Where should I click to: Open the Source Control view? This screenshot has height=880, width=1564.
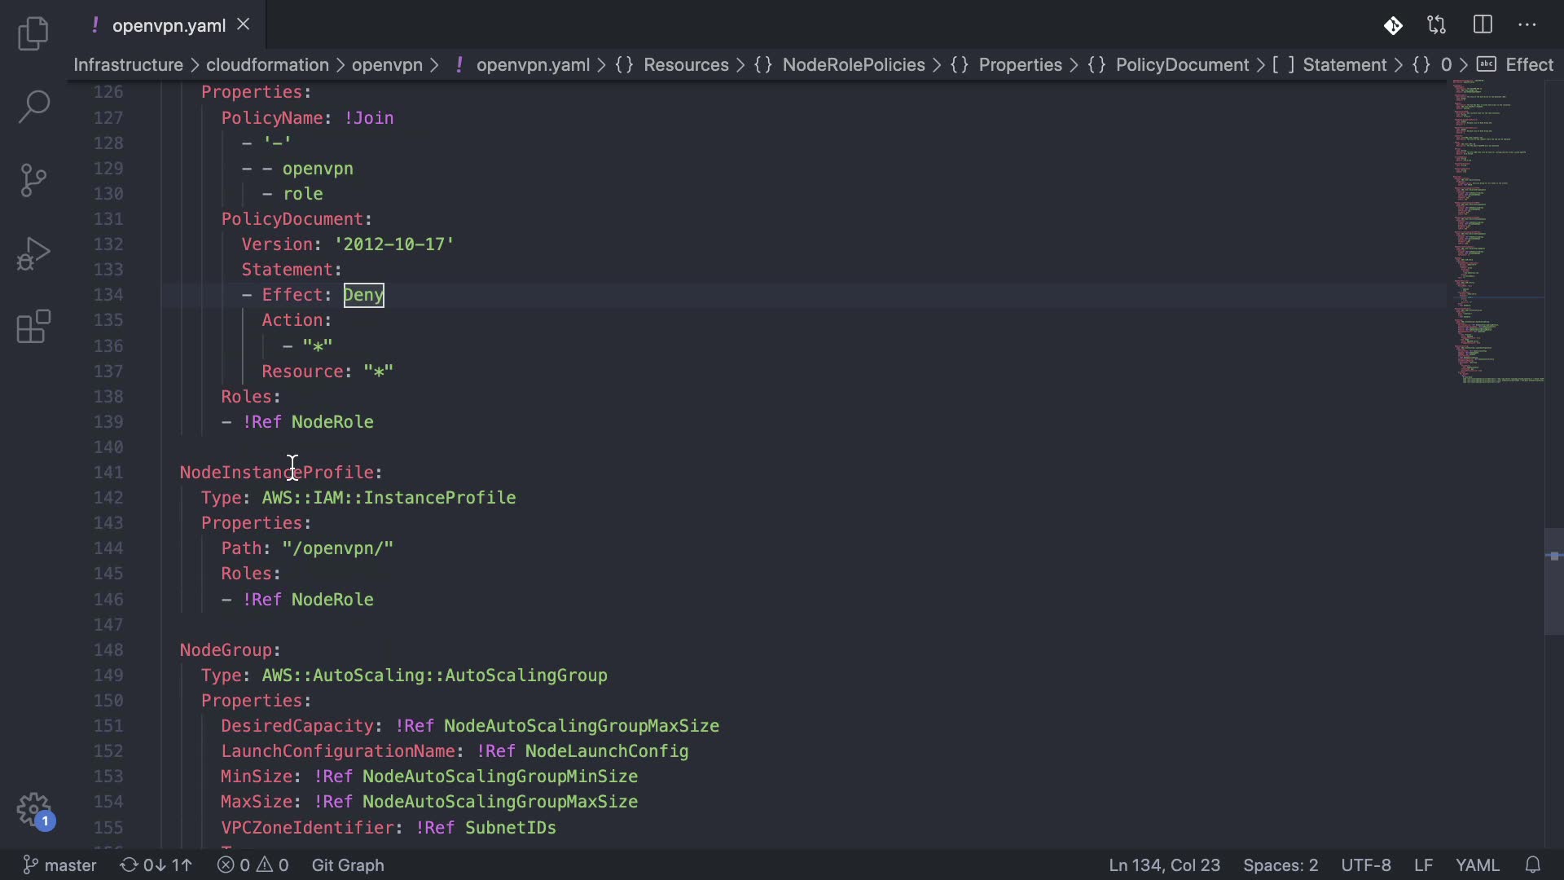33,180
